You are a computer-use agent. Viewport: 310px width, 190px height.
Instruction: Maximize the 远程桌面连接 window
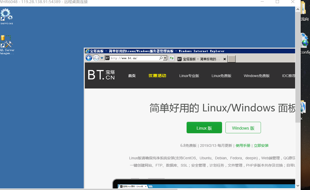click(277, 2)
